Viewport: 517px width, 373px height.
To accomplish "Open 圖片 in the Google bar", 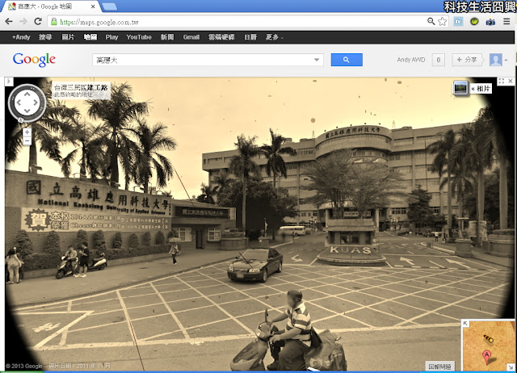I will pyautogui.click(x=68, y=37).
